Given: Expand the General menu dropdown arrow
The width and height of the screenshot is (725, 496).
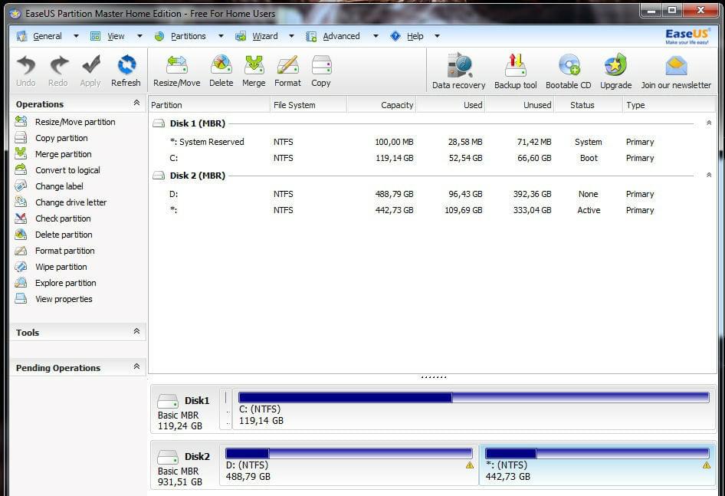Looking at the screenshot, I should tap(76, 36).
